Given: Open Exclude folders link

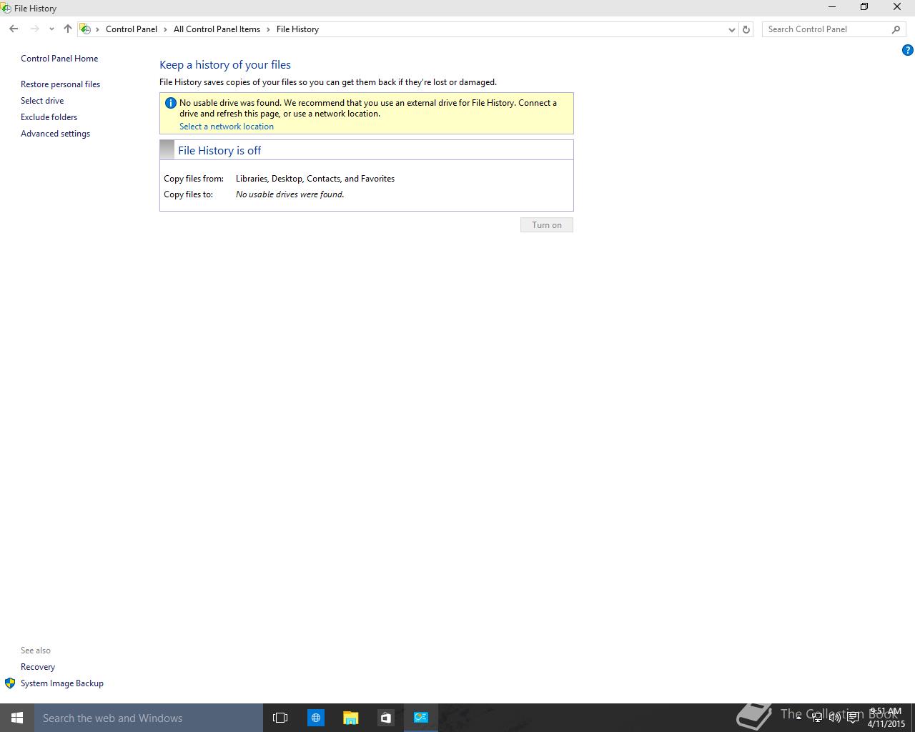Looking at the screenshot, I should (49, 117).
